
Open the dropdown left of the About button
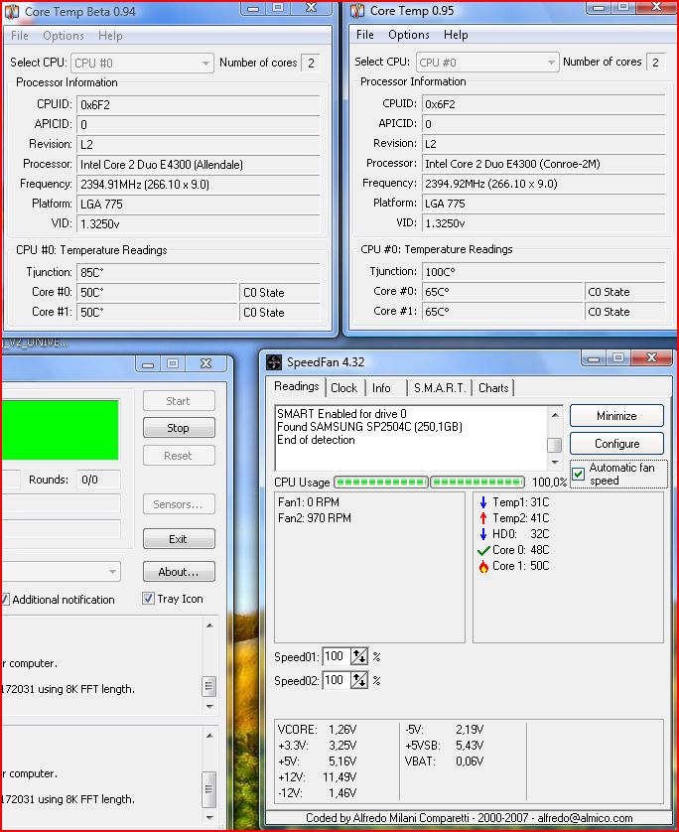tap(61, 572)
